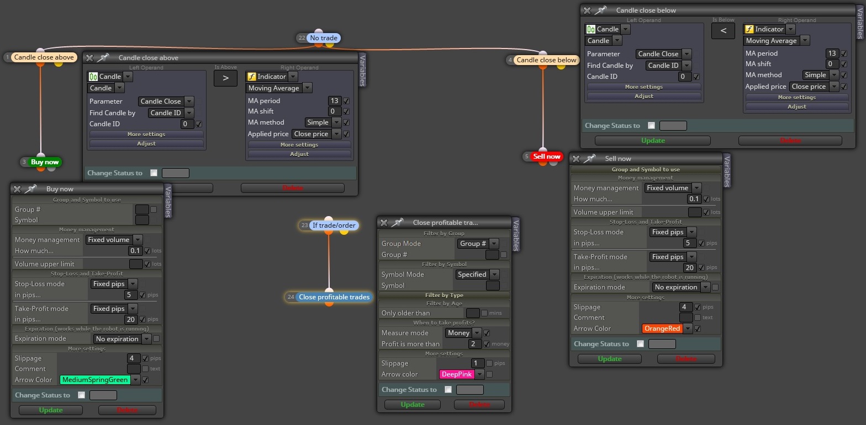This screenshot has width=866, height=425.
Task: Pin the Sell now panel
Action: tap(589, 158)
